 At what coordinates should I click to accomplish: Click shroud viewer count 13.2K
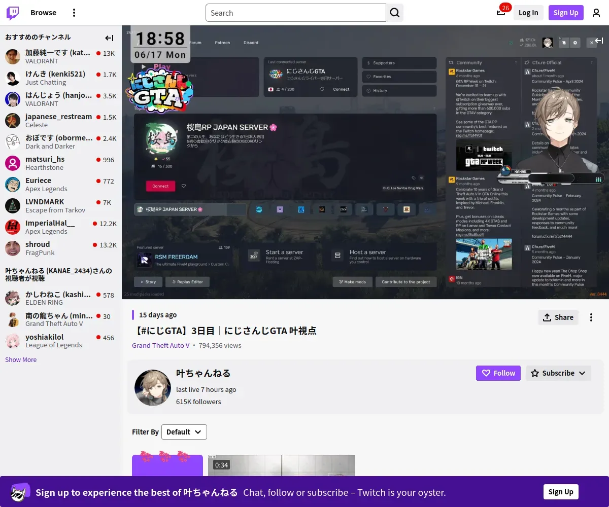pyautogui.click(x=108, y=245)
